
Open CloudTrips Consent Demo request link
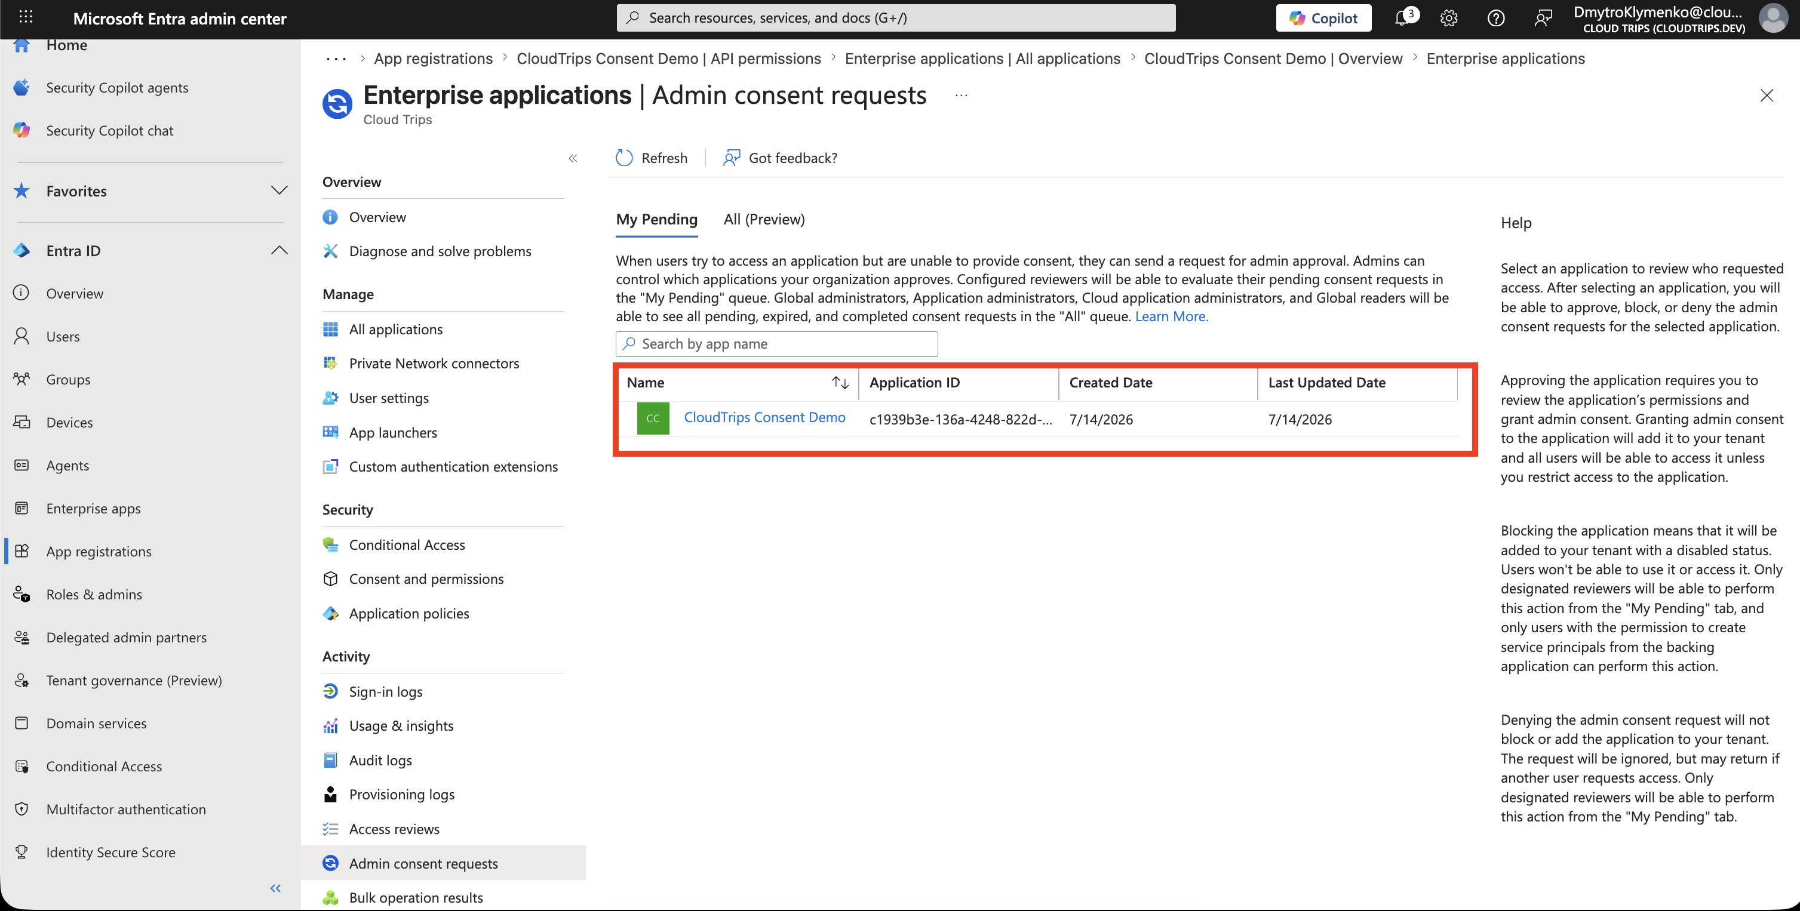point(764,417)
